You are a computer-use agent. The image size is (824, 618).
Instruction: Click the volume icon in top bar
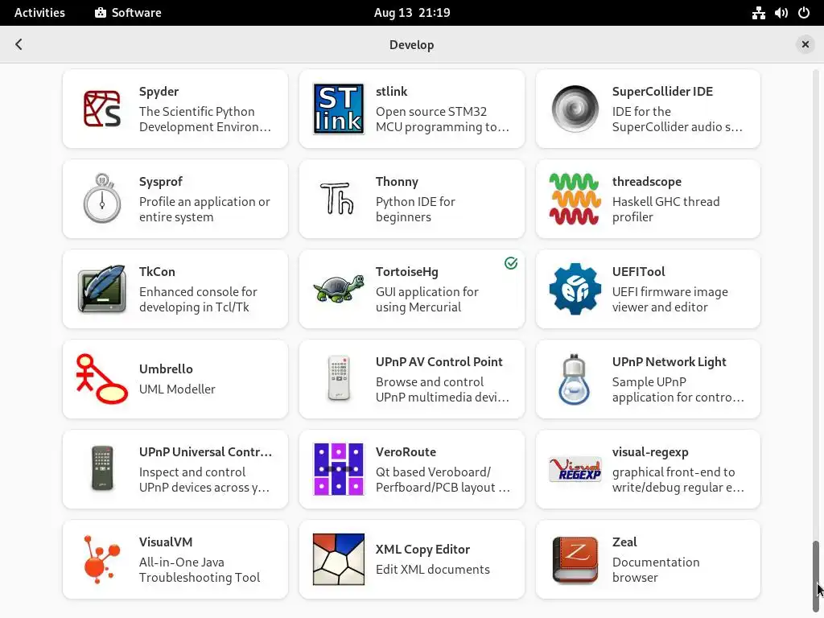tap(781, 13)
